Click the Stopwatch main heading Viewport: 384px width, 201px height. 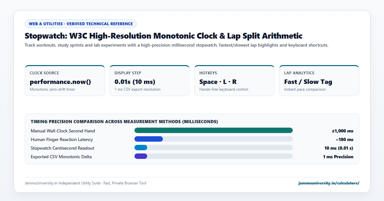tap(164, 36)
